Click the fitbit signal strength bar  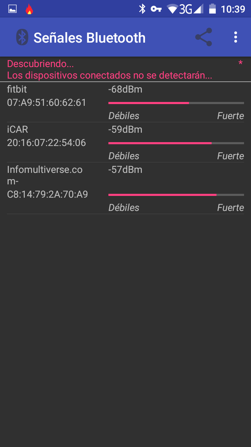click(x=176, y=103)
